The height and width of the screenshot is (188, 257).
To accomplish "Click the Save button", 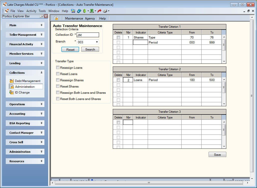I will 217,154.
